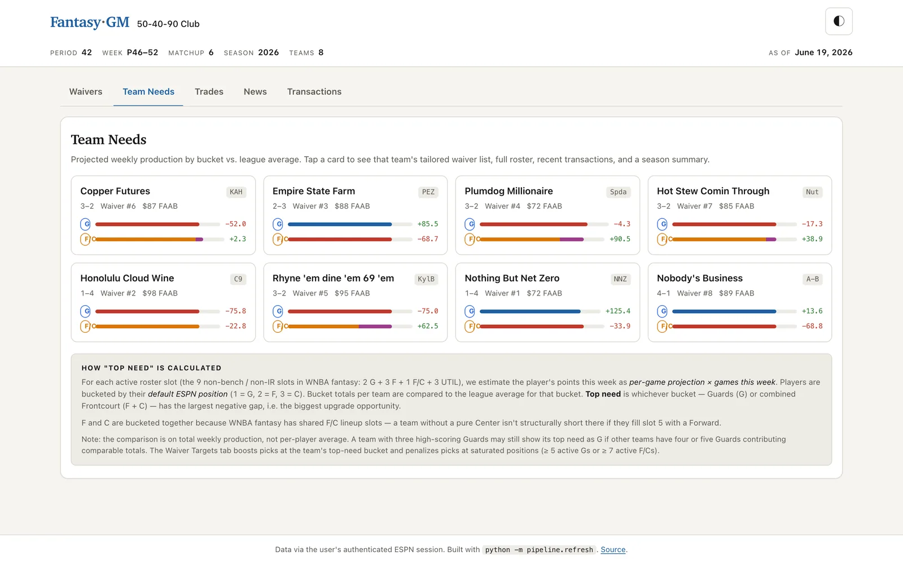The height and width of the screenshot is (564, 903).
Task: Open the Waivers tab
Action: click(x=86, y=91)
